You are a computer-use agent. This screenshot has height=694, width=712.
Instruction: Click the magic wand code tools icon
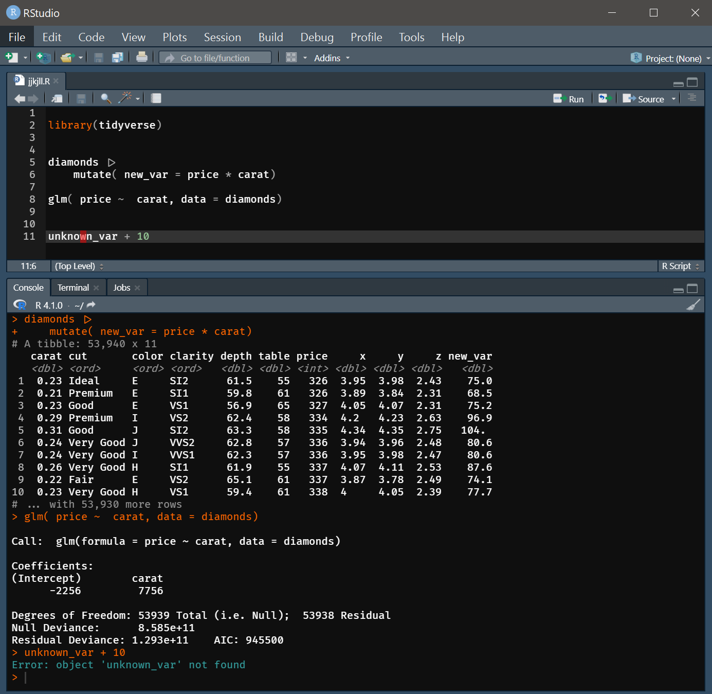pos(125,98)
